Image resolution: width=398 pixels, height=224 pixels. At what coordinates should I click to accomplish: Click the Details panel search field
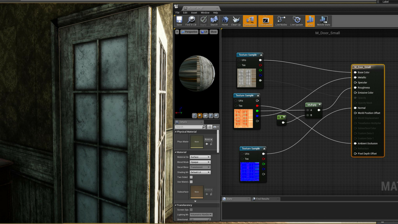coord(188,127)
